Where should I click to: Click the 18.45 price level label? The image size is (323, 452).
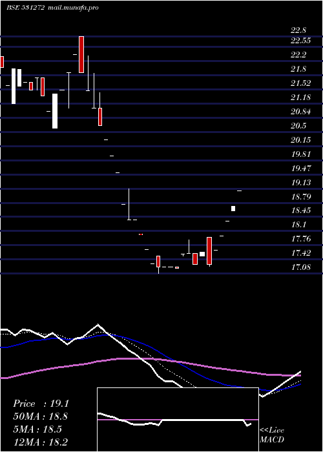click(301, 210)
